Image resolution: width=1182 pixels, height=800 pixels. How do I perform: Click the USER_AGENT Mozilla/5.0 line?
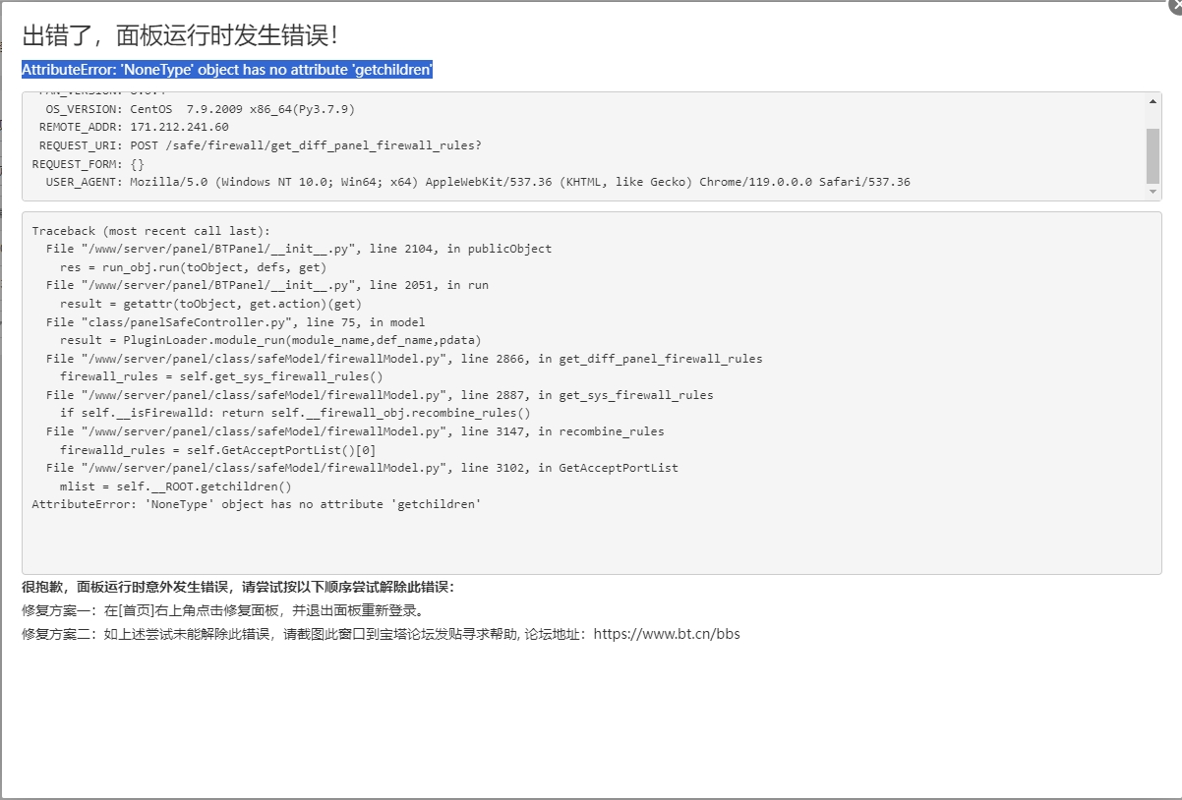coord(478,182)
